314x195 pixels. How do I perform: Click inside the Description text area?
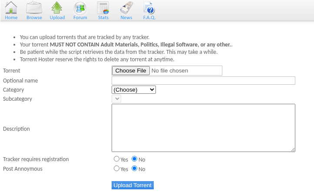coord(203,128)
